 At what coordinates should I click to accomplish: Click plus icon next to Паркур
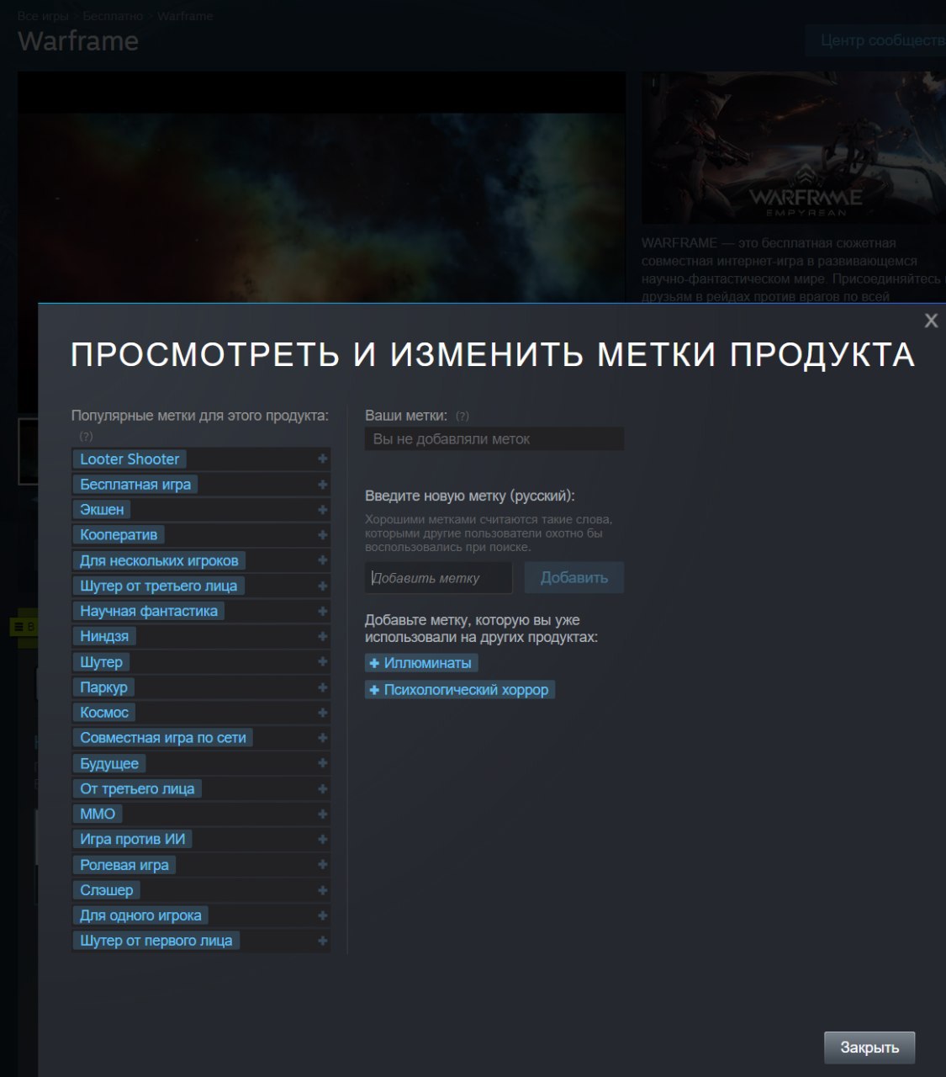coord(322,687)
